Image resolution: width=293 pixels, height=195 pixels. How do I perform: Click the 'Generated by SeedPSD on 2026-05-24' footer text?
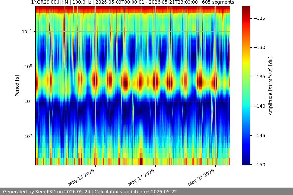click(x=47, y=192)
